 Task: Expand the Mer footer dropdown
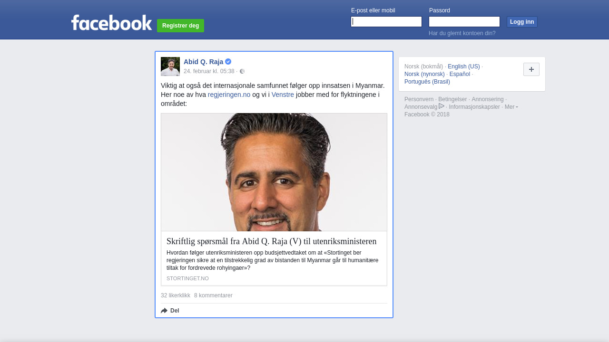(511, 107)
